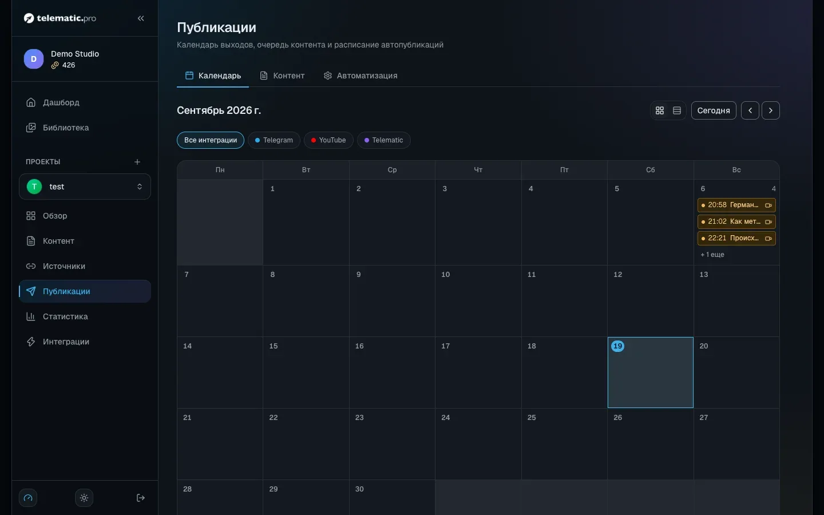The image size is (824, 515).
Task: Click the Сентябрь 2026 г. heading
Action: 219,110
